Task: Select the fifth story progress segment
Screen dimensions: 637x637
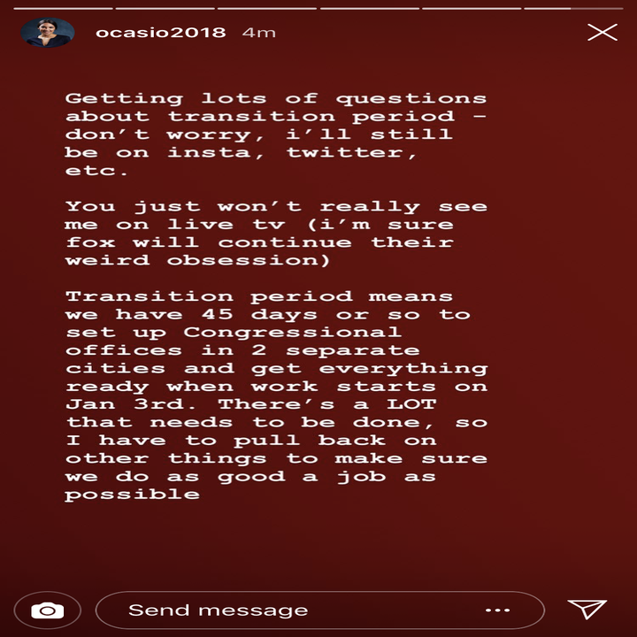Action: click(x=472, y=8)
